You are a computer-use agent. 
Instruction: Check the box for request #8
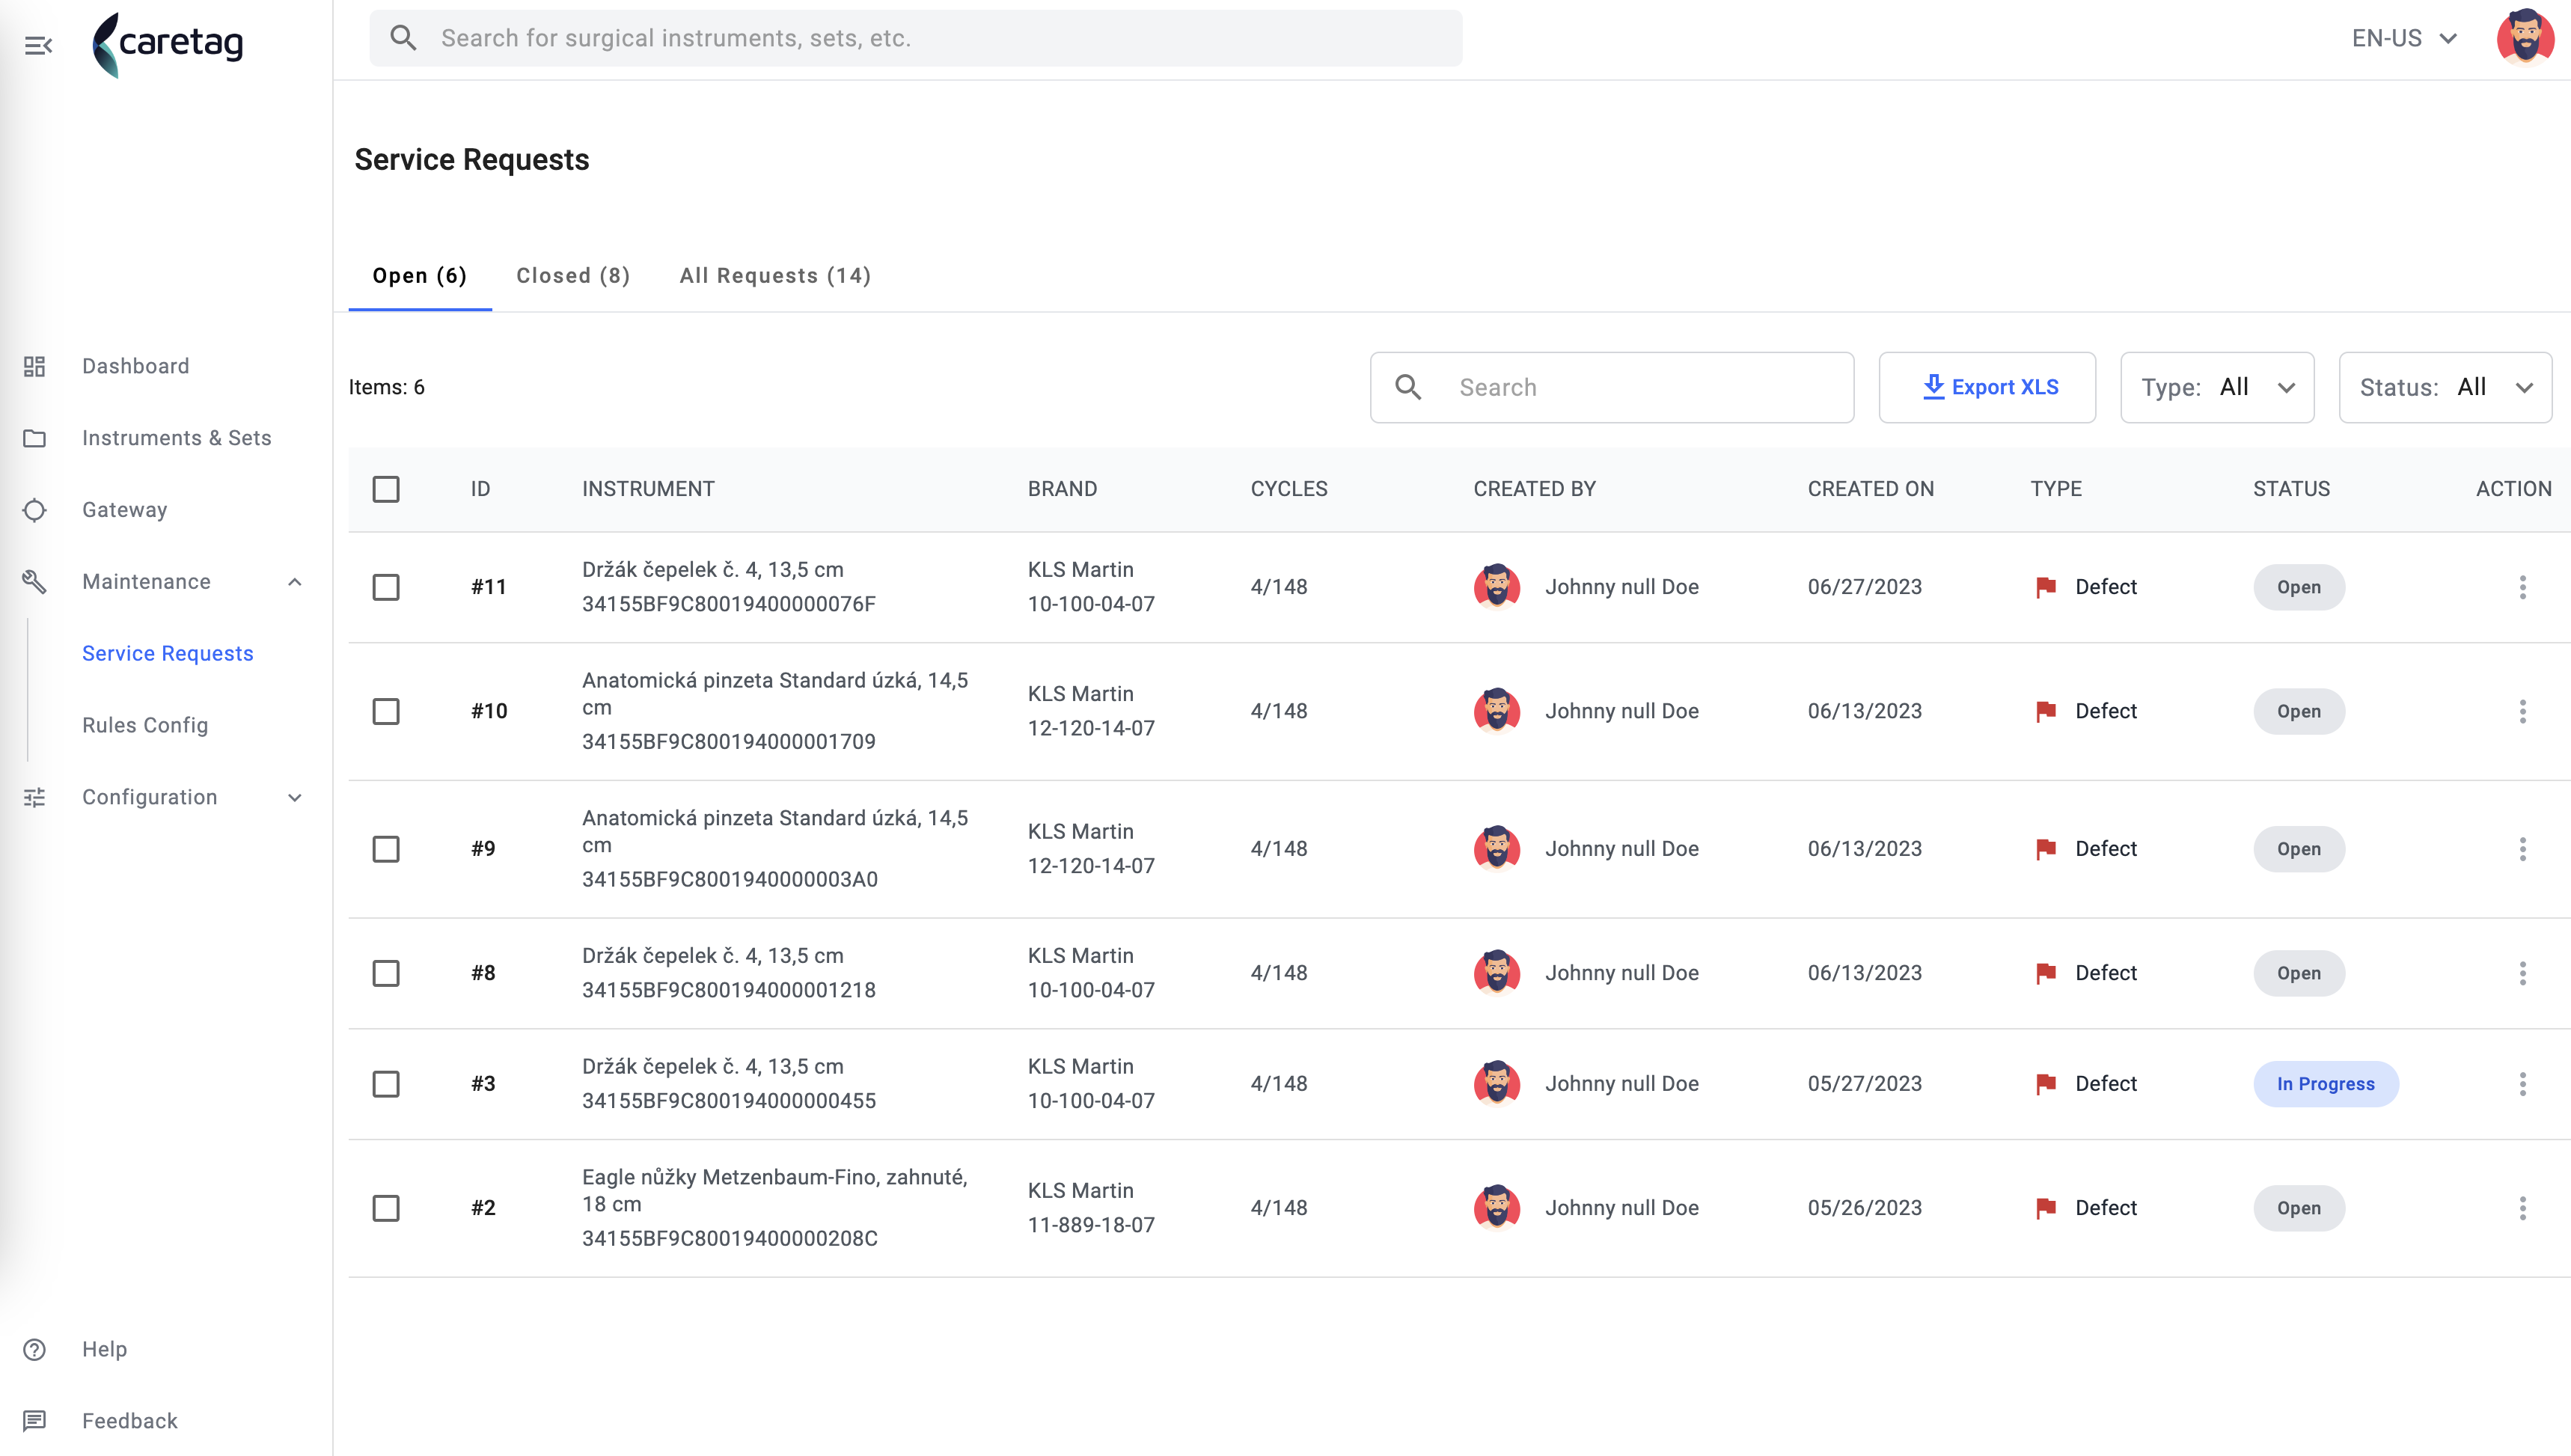386,973
